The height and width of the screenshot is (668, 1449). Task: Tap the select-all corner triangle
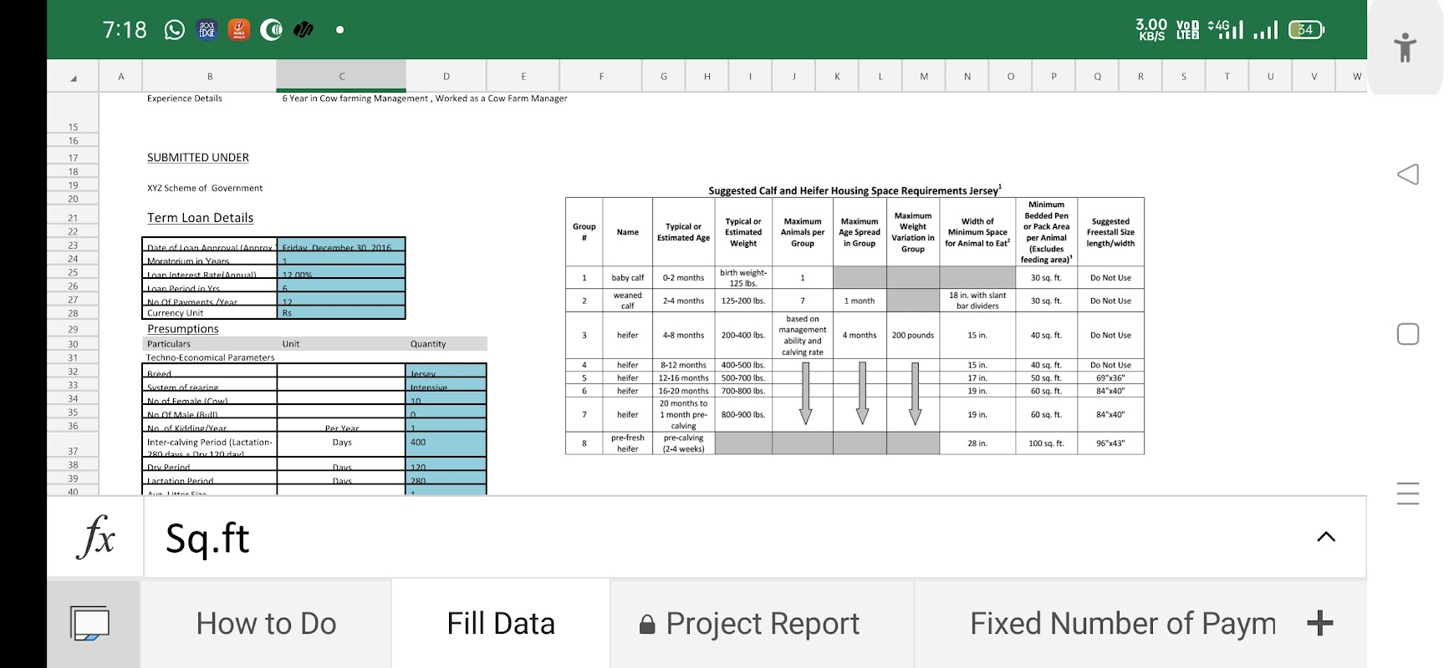coord(74,78)
